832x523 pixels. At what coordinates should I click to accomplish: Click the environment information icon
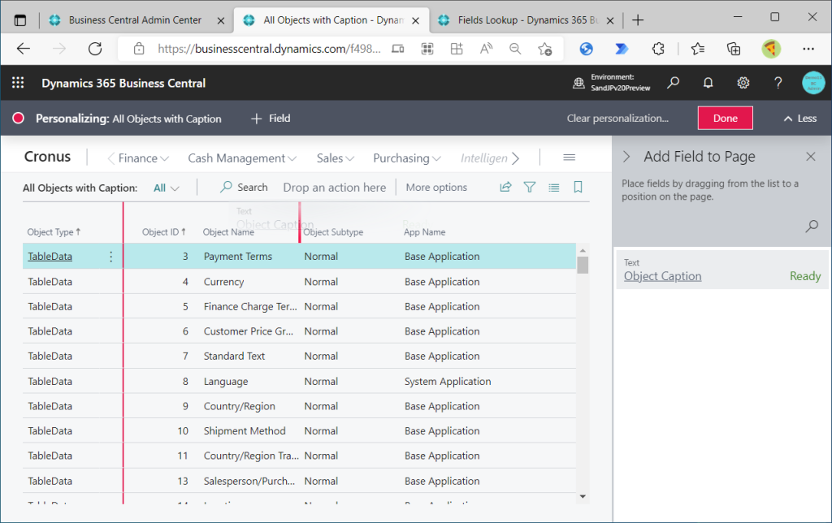click(x=578, y=83)
